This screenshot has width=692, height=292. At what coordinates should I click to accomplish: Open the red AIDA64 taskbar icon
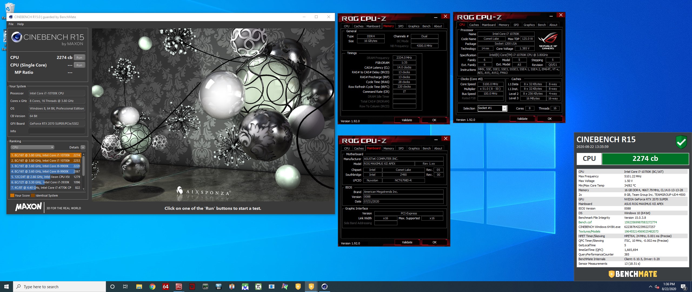tap(165, 287)
